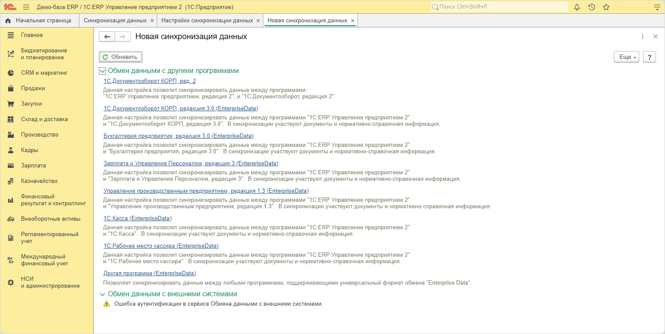This screenshot has height=334, width=665.
Task: Navigate forward with the right arrow button
Action: [x=122, y=37]
